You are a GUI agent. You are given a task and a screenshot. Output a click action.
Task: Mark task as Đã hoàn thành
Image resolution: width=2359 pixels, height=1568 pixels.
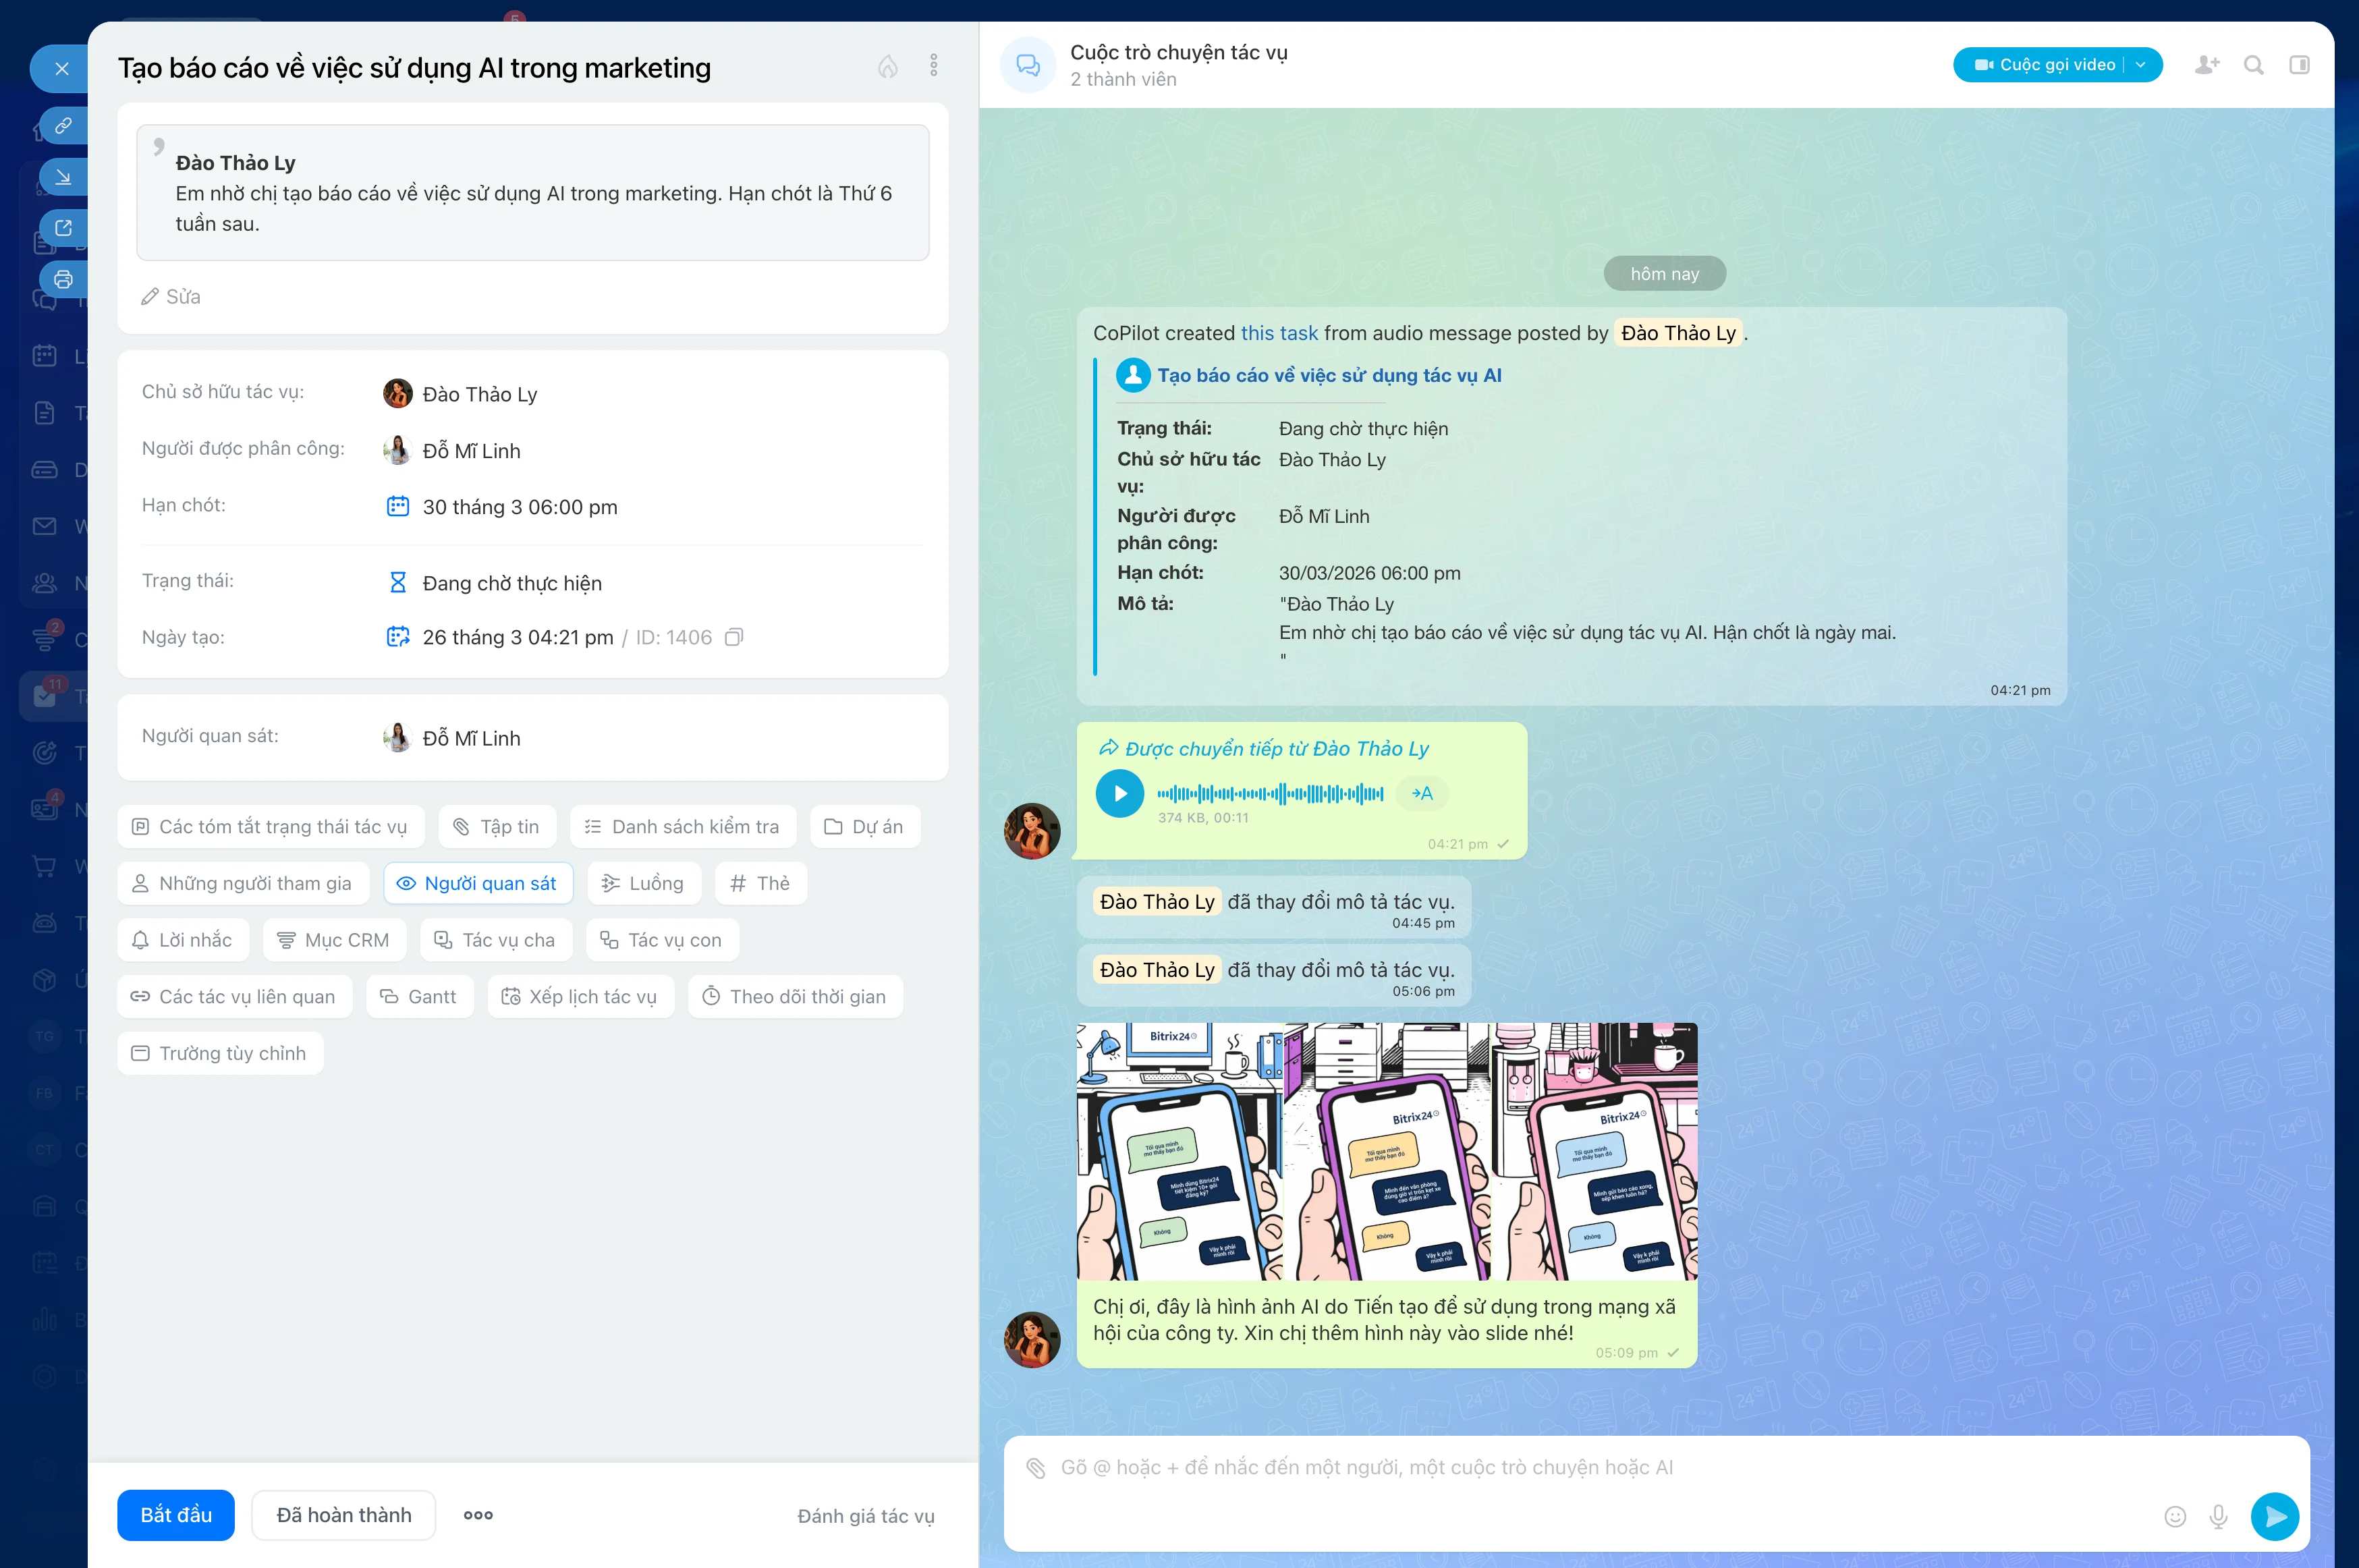point(344,1516)
